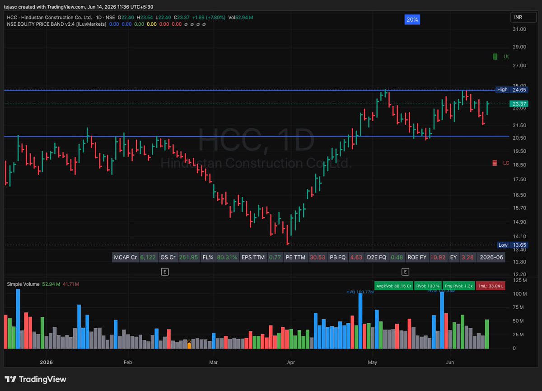Click the OS Cr table cell
Image resolution: width=542 pixels, height=391 pixels.
click(168, 257)
